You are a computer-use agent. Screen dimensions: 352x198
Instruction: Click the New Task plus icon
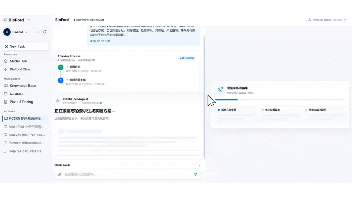[6, 46]
